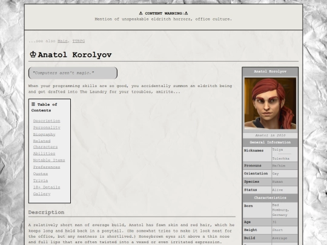Click the Gay orientation value

pyautogui.click(x=276, y=174)
